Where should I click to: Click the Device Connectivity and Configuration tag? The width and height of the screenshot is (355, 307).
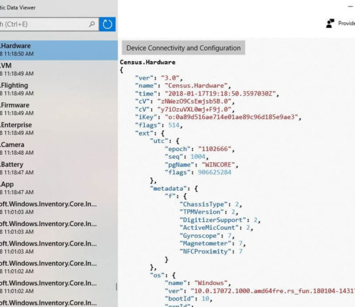click(x=183, y=48)
